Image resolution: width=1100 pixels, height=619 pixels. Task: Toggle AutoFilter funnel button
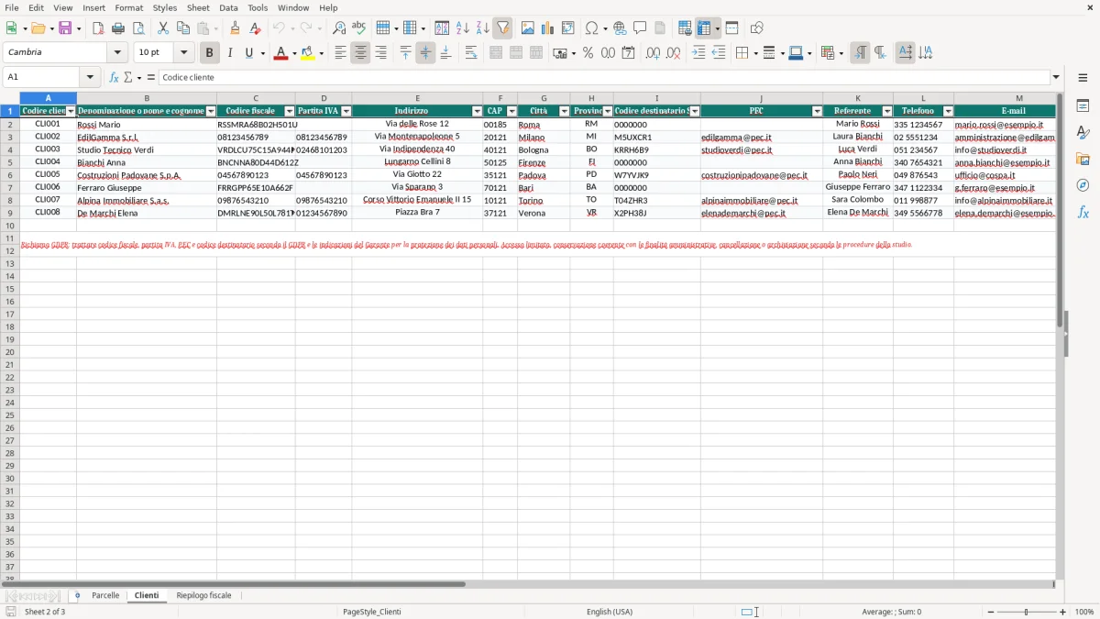pyautogui.click(x=502, y=28)
